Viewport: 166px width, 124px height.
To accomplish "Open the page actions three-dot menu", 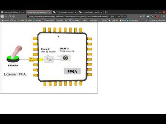I will tap(119, 17).
